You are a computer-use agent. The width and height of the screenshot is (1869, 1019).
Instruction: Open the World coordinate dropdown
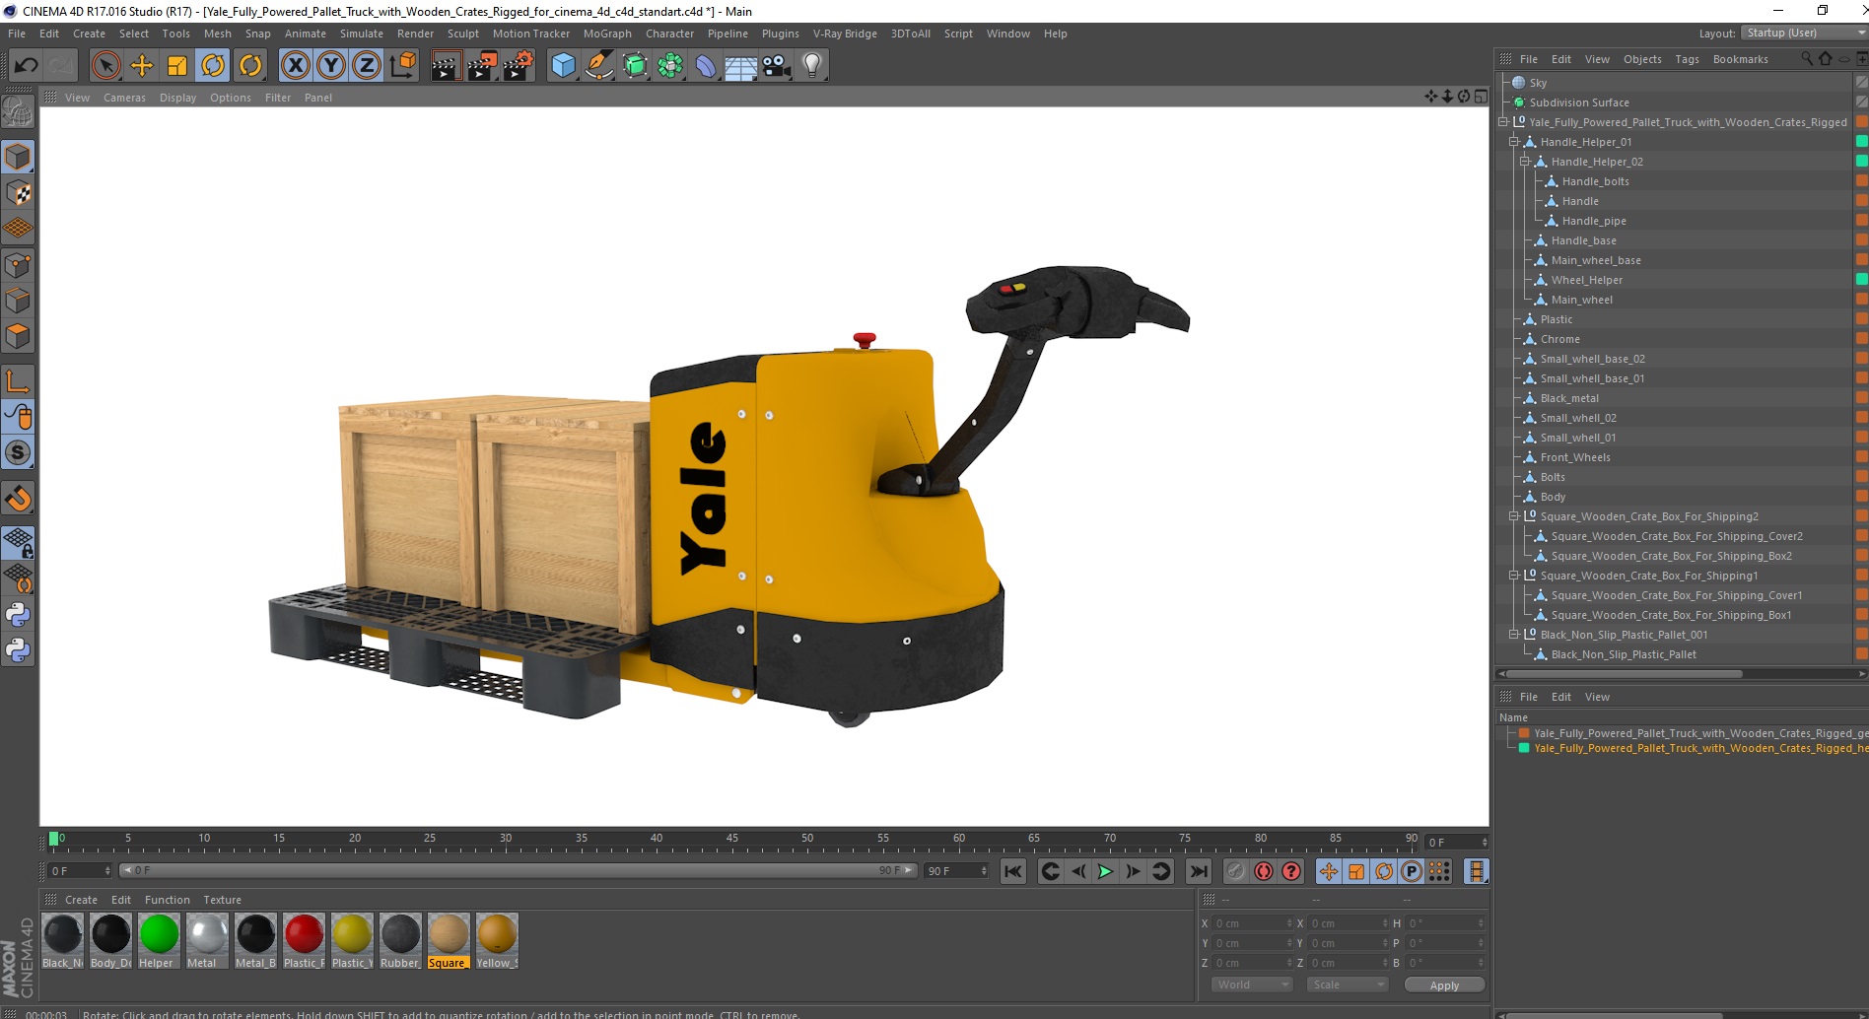1251,985
